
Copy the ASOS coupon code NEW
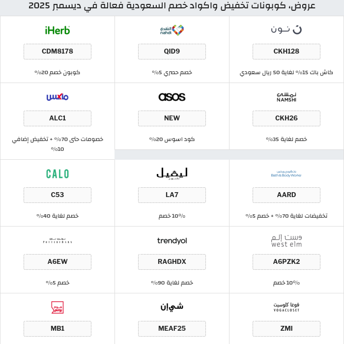(172, 118)
